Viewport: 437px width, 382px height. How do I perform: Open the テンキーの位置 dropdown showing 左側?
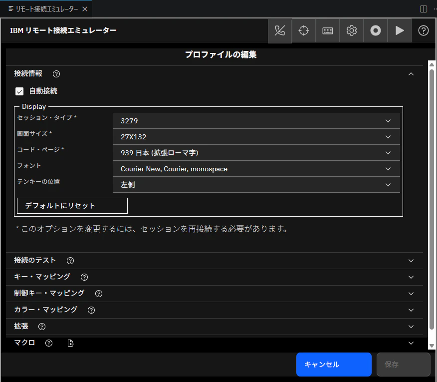tap(256, 185)
